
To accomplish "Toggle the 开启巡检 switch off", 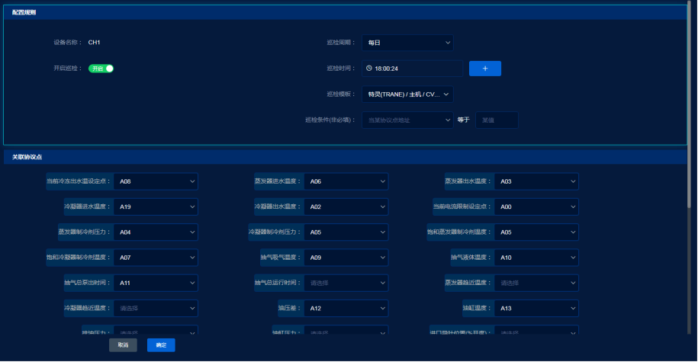I will coord(101,69).
